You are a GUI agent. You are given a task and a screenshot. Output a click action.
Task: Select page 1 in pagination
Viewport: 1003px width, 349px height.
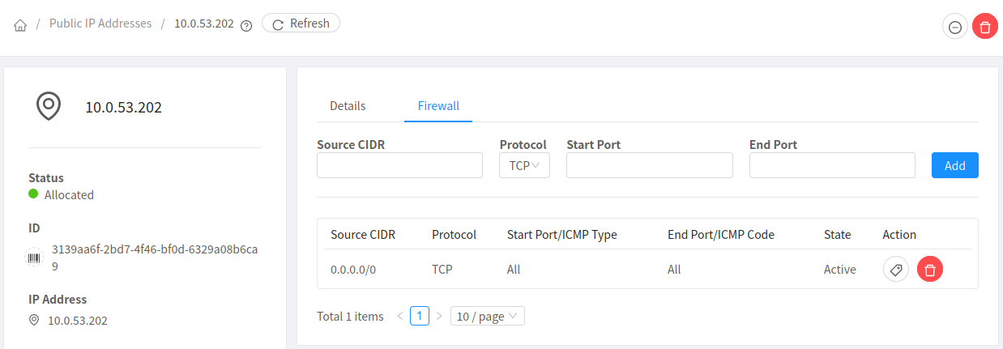click(419, 316)
